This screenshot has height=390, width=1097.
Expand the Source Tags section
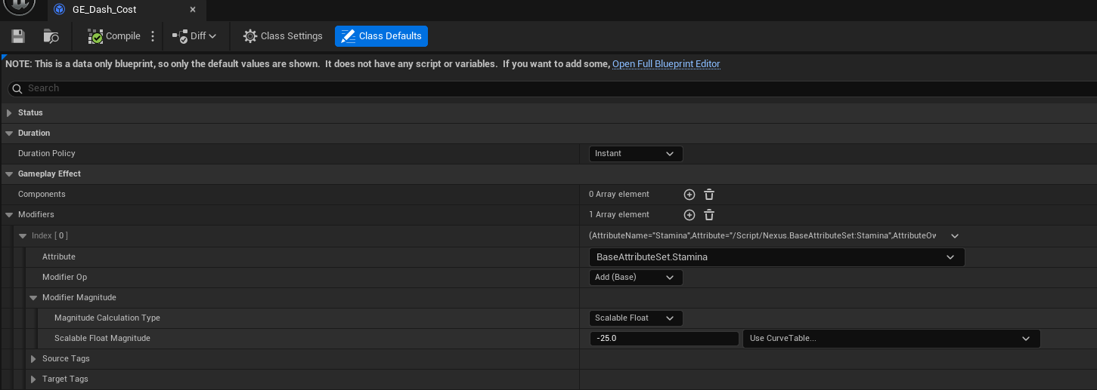33,359
